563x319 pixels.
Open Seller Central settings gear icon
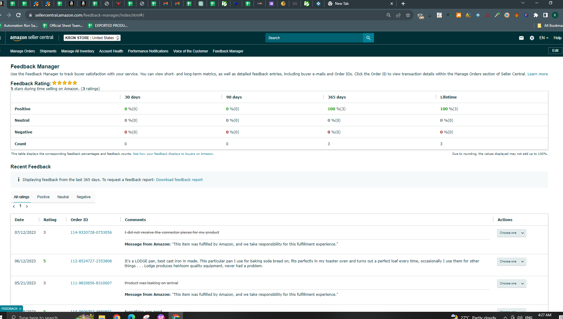coord(532,38)
